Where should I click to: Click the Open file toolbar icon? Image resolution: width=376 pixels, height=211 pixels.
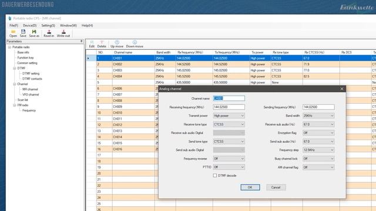tap(13, 33)
